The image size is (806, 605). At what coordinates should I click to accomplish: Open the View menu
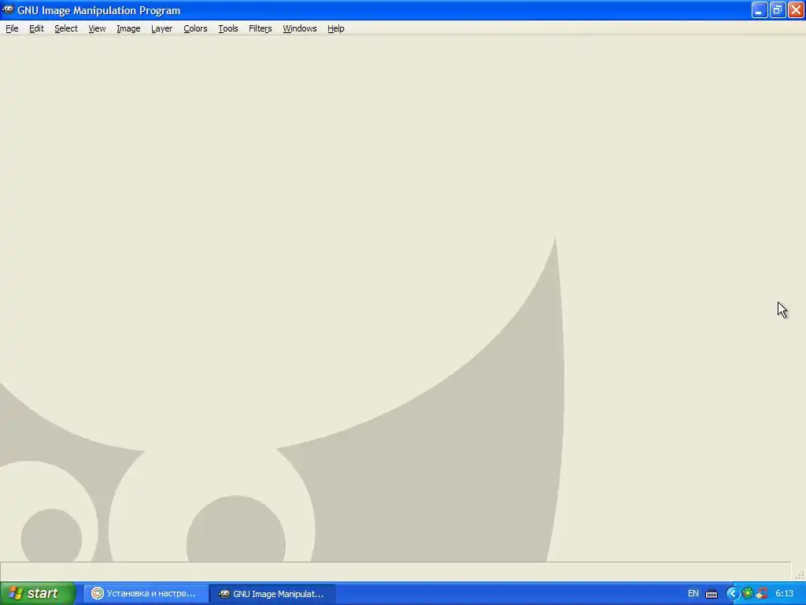97,29
